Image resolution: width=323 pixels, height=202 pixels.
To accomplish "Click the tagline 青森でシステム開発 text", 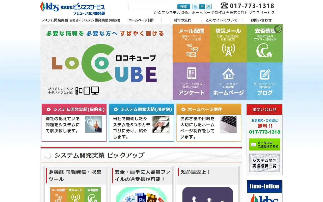I will 214,12.
